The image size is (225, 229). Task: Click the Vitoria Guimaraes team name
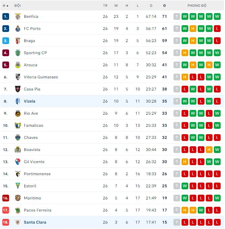point(41,77)
